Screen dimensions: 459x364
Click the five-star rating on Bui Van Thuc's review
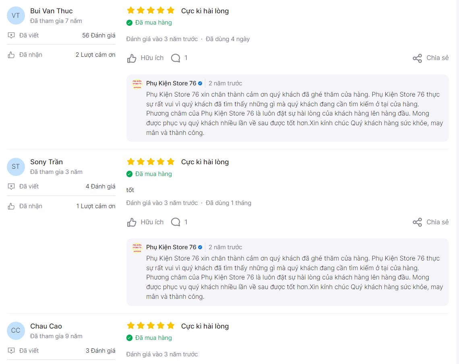pos(151,11)
